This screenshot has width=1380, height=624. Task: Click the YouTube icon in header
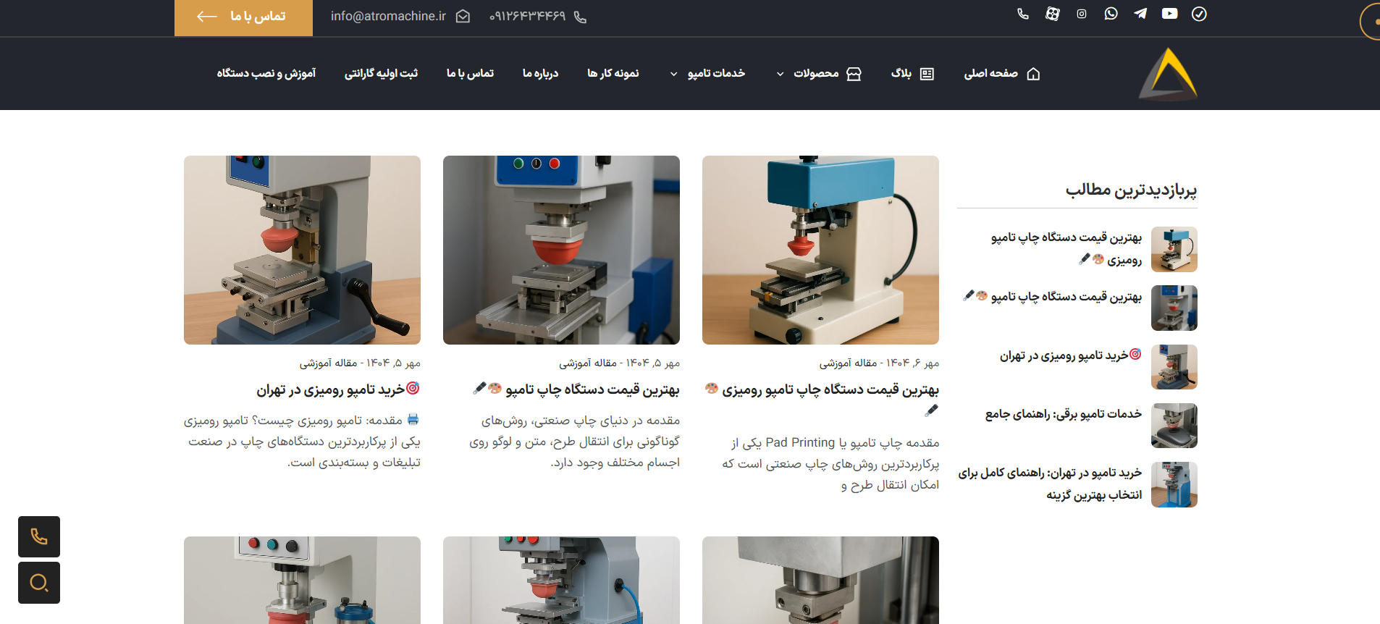1169,14
